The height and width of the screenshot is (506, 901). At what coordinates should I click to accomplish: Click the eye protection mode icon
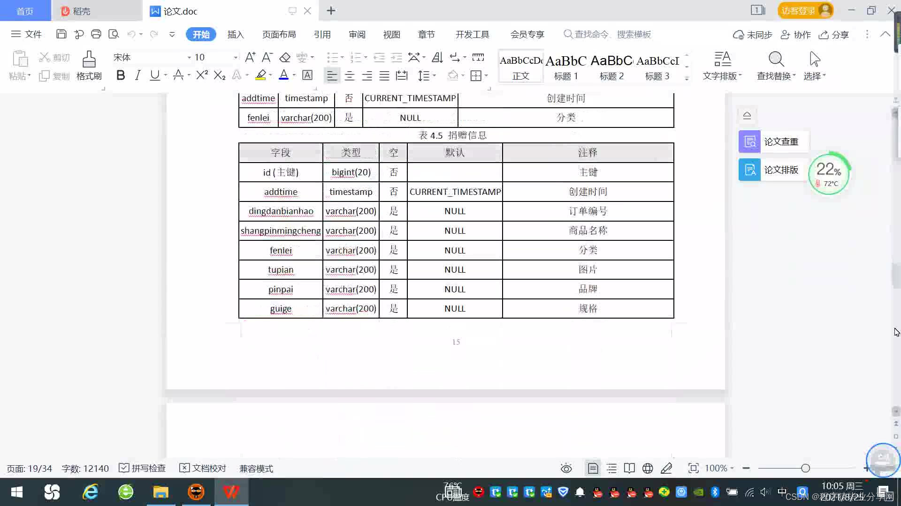click(566, 468)
